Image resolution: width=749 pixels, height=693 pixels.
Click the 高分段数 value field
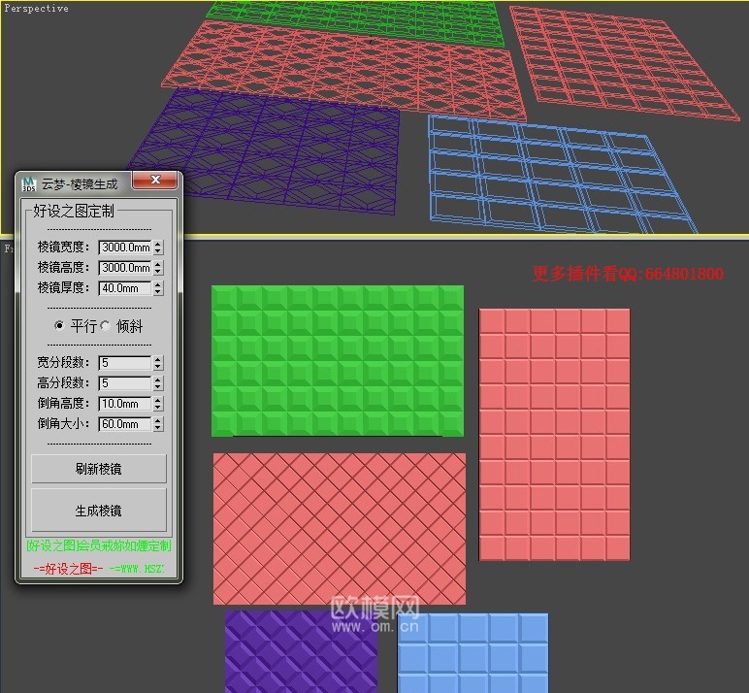tap(125, 383)
